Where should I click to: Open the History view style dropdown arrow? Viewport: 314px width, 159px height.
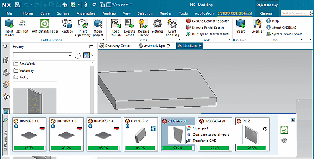pyautogui.click(x=92, y=55)
